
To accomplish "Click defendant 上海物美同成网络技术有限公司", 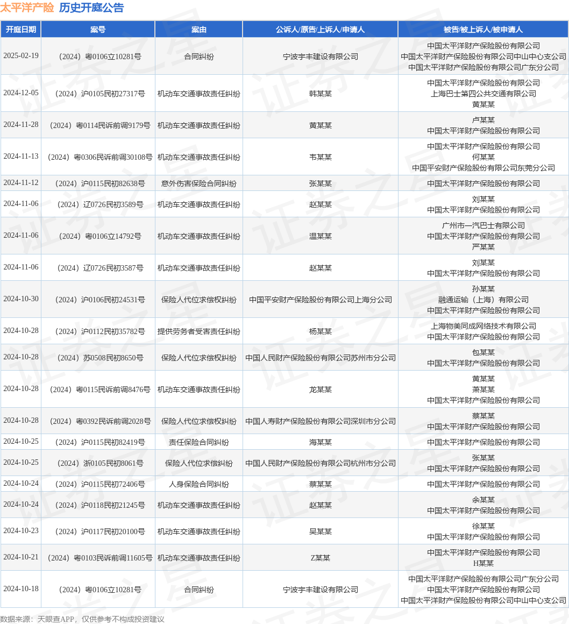I will point(483,327).
